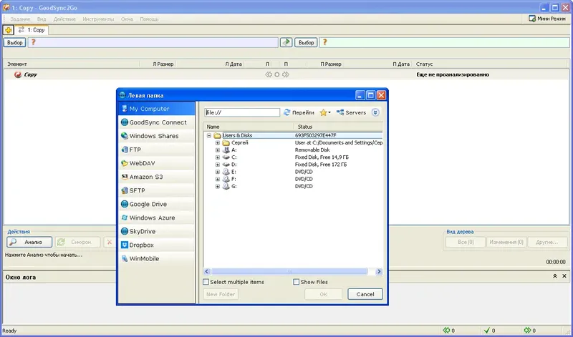Click the green swap arrow between folder paths
This screenshot has height=337, width=573.
tap(286, 42)
